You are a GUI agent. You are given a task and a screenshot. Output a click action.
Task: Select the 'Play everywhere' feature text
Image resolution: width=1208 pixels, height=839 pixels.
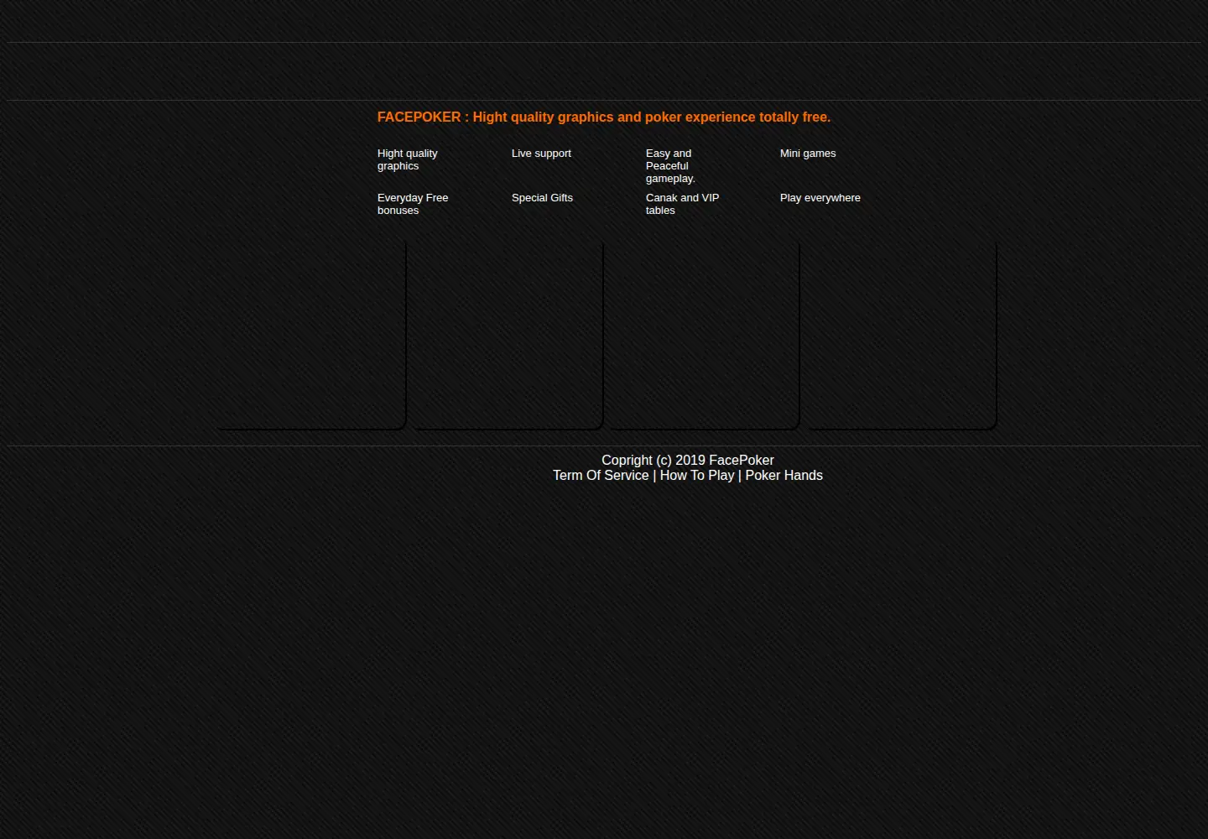(x=820, y=198)
